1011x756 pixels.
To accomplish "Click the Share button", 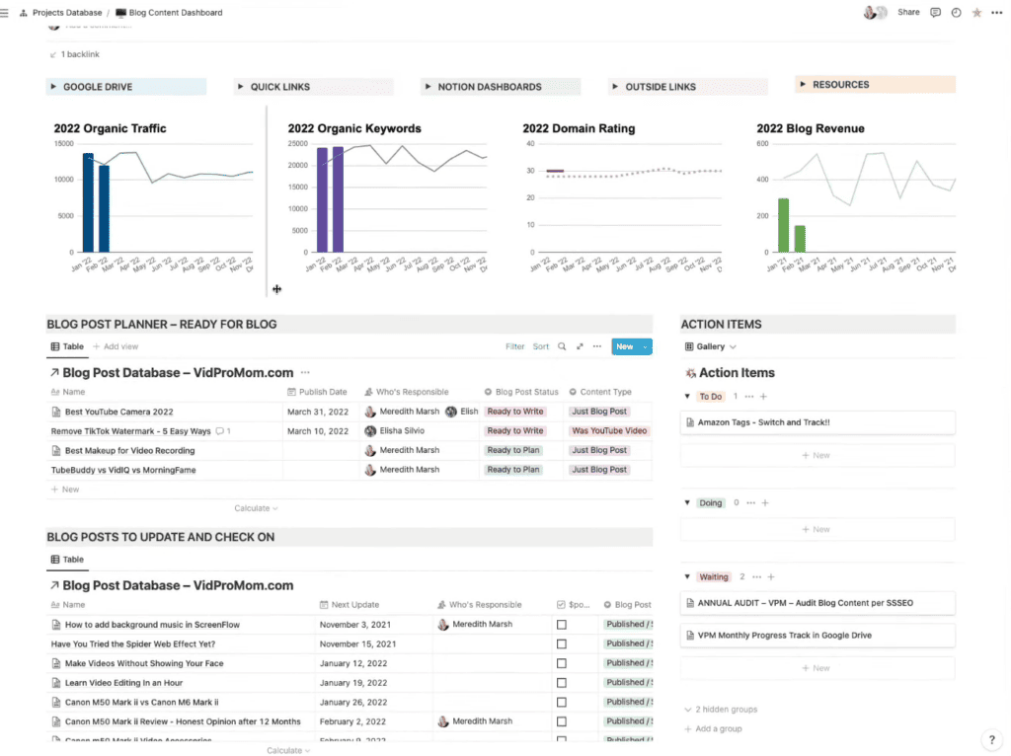I will click(908, 12).
